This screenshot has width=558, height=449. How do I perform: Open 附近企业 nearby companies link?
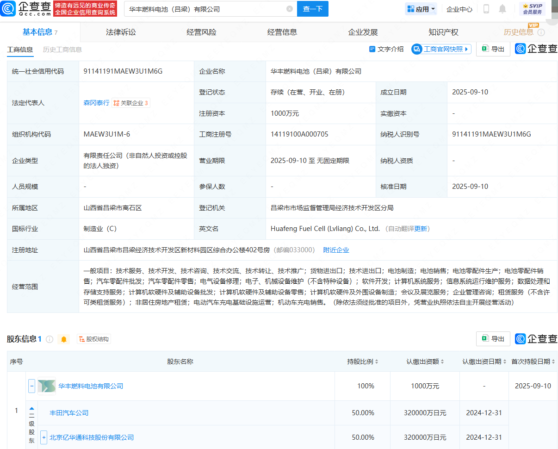click(x=336, y=250)
